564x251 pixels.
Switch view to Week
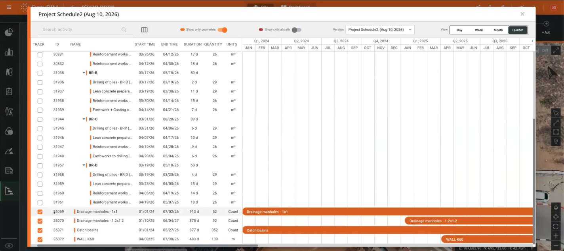tap(479, 30)
